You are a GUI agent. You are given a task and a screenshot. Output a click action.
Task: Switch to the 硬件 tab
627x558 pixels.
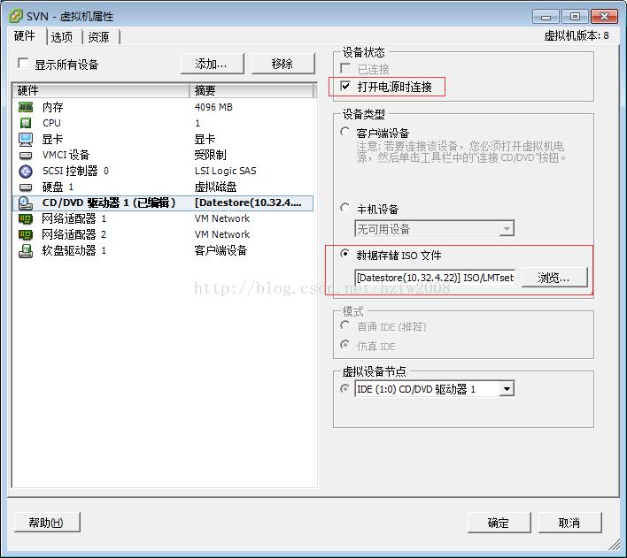click(x=25, y=36)
